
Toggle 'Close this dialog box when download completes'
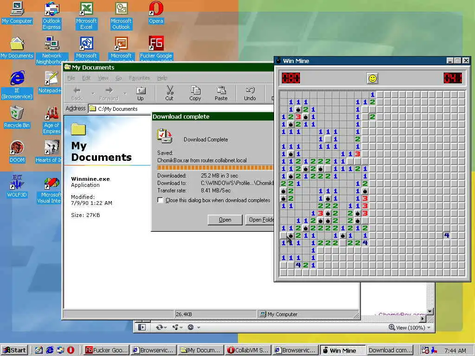click(x=160, y=200)
